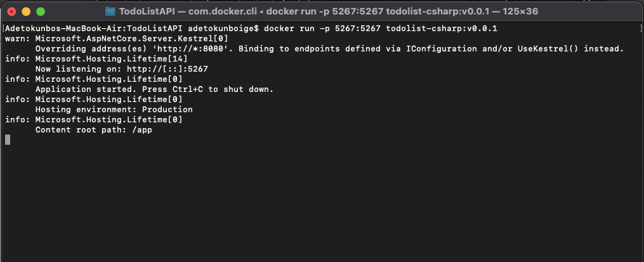Select the warn: log level label

pos(17,38)
